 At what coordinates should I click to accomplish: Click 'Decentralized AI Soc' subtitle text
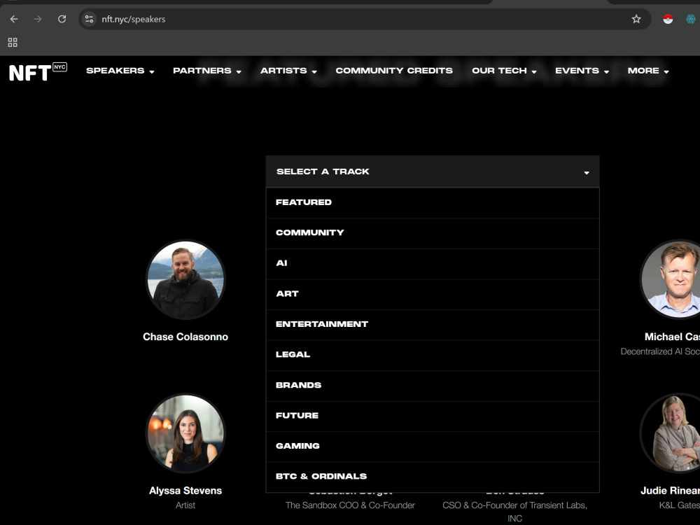660,352
